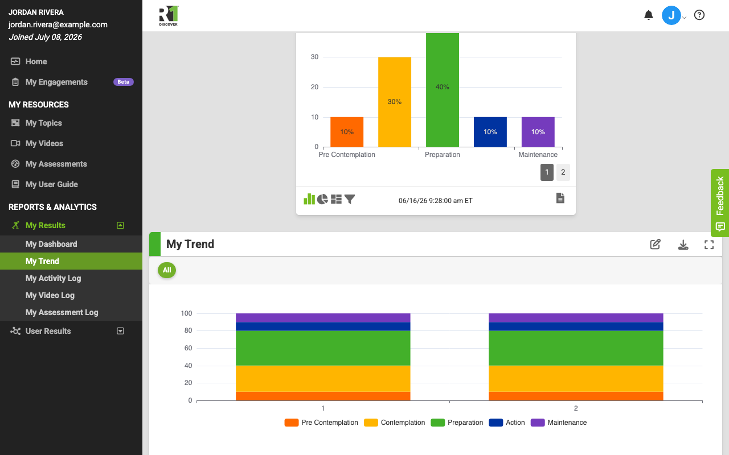Select My Trend submenu item
The height and width of the screenshot is (455, 729).
71,261
